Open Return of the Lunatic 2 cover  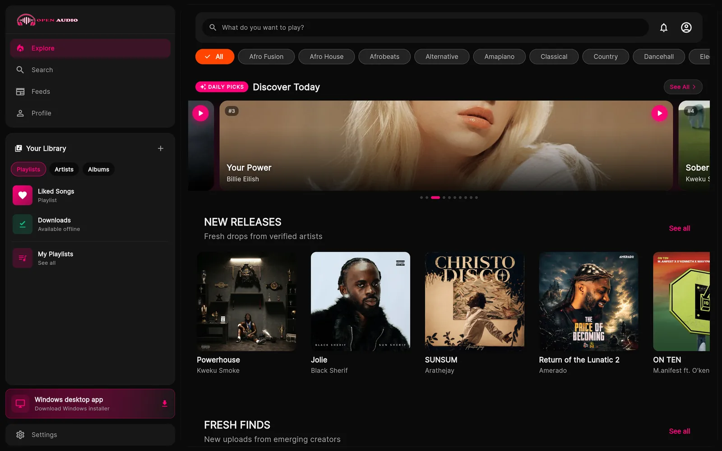(588, 302)
